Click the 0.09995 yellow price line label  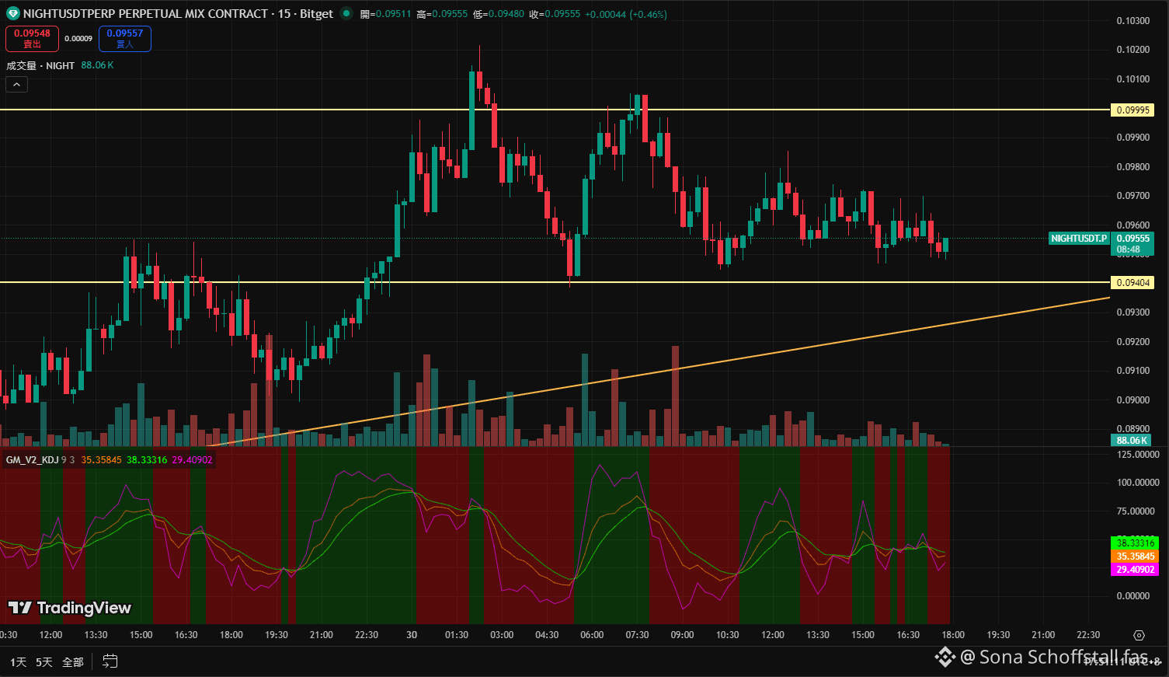[x=1132, y=110]
